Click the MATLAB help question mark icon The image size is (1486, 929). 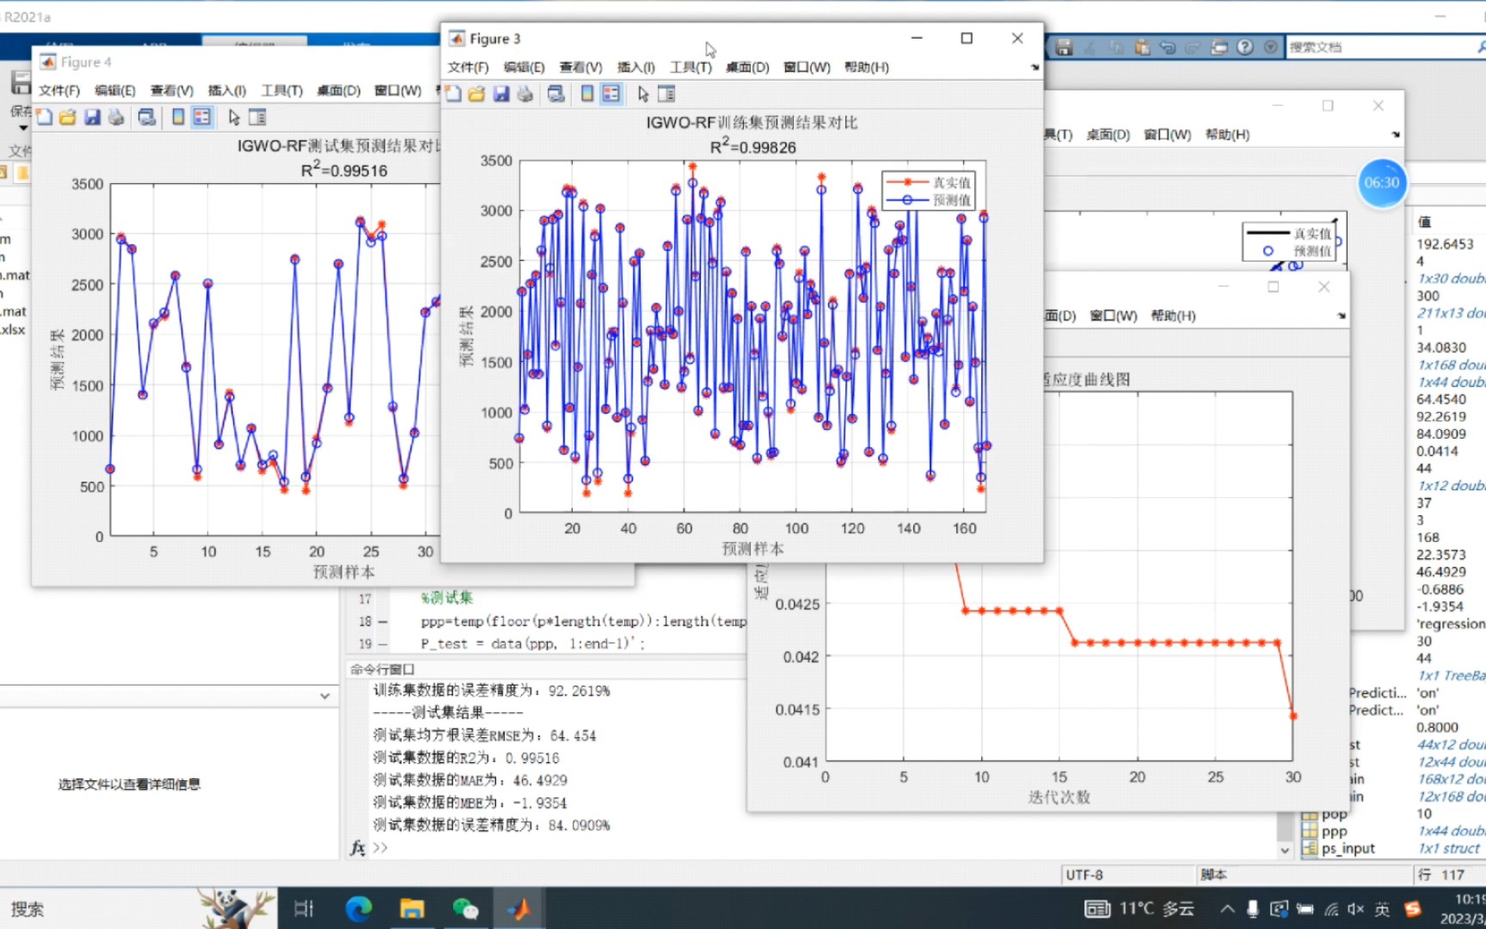click(x=1244, y=47)
